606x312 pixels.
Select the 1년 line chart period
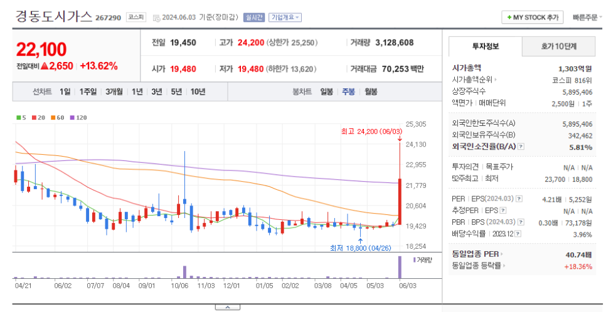[137, 92]
